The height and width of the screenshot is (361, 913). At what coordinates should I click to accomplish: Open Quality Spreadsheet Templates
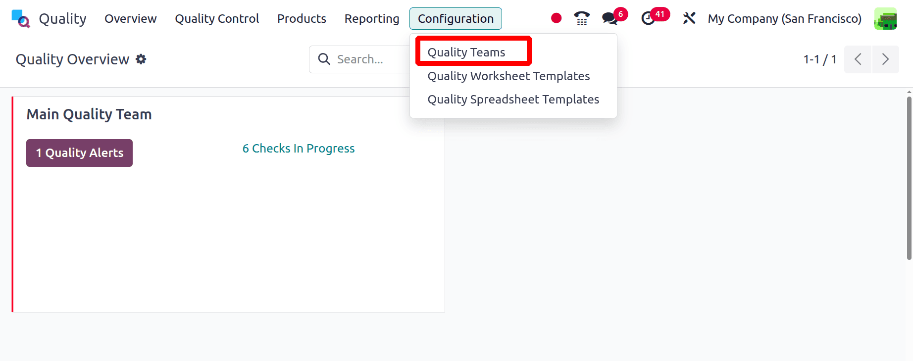click(513, 99)
